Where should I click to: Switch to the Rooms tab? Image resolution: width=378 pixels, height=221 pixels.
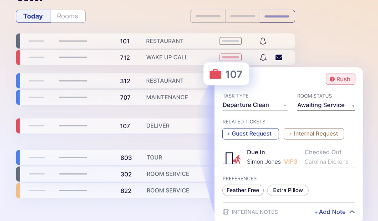[x=68, y=16]
